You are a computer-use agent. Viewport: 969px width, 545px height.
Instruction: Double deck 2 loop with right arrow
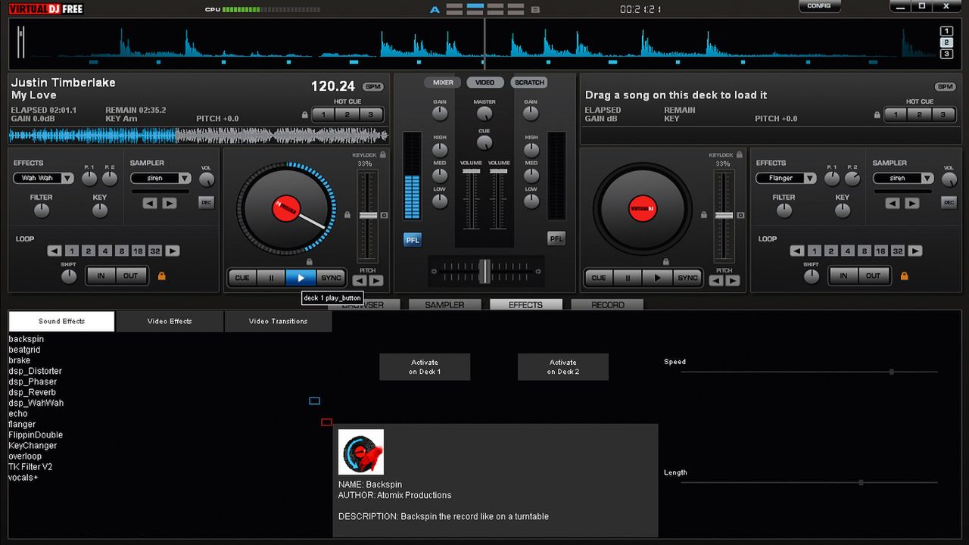[916, 251]
